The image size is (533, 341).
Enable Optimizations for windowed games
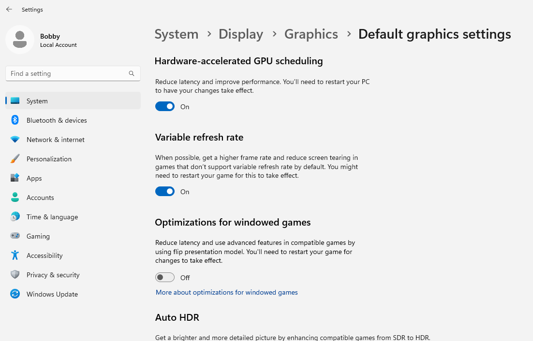click(x=165, y=277)
